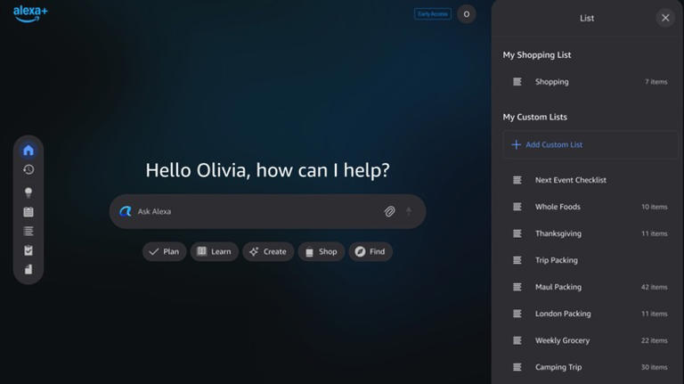Screen dimensions: 684x384
Task: Click the Plan suggestion chip
Action: pos(165,252)
